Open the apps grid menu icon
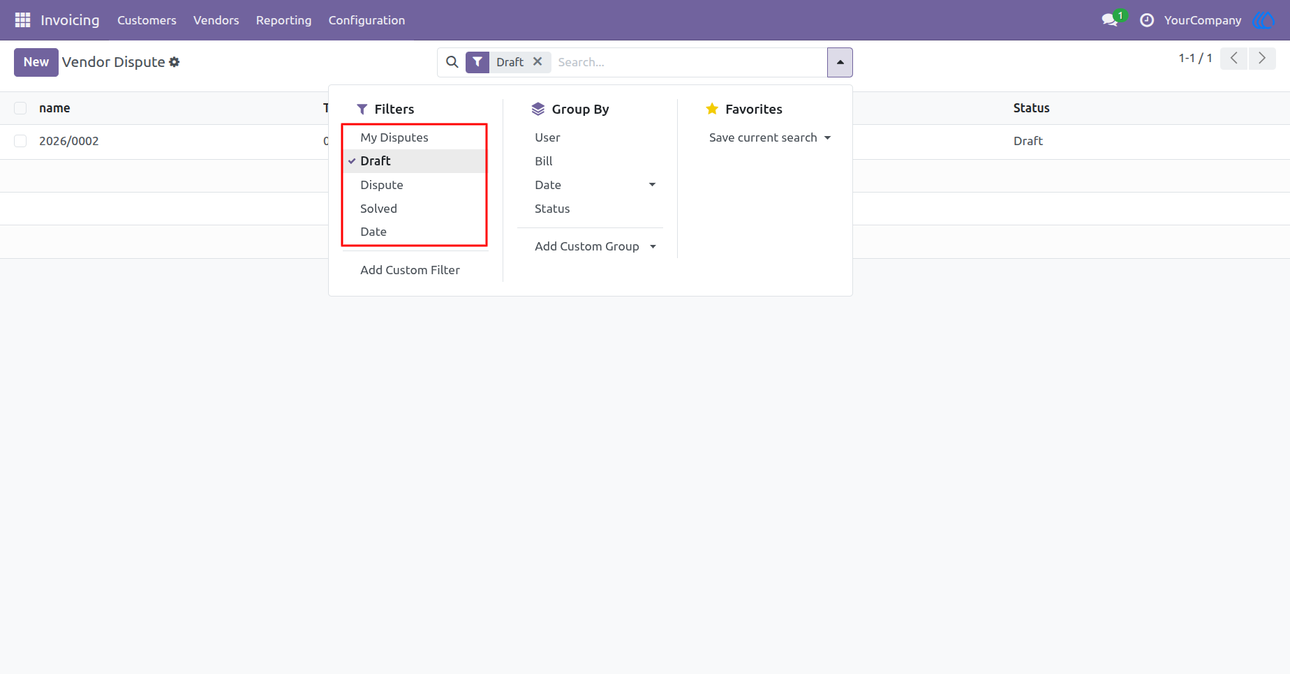This screenshot has width=1290, height=674. click(x=22, y=20)
